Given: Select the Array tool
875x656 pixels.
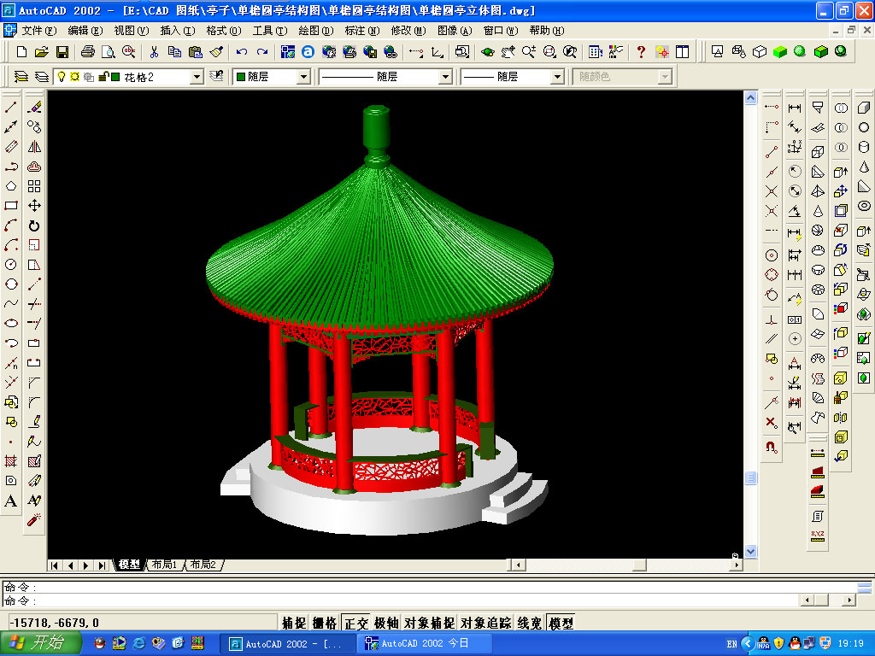Looking at the screenshot, I should coord(34,185).
